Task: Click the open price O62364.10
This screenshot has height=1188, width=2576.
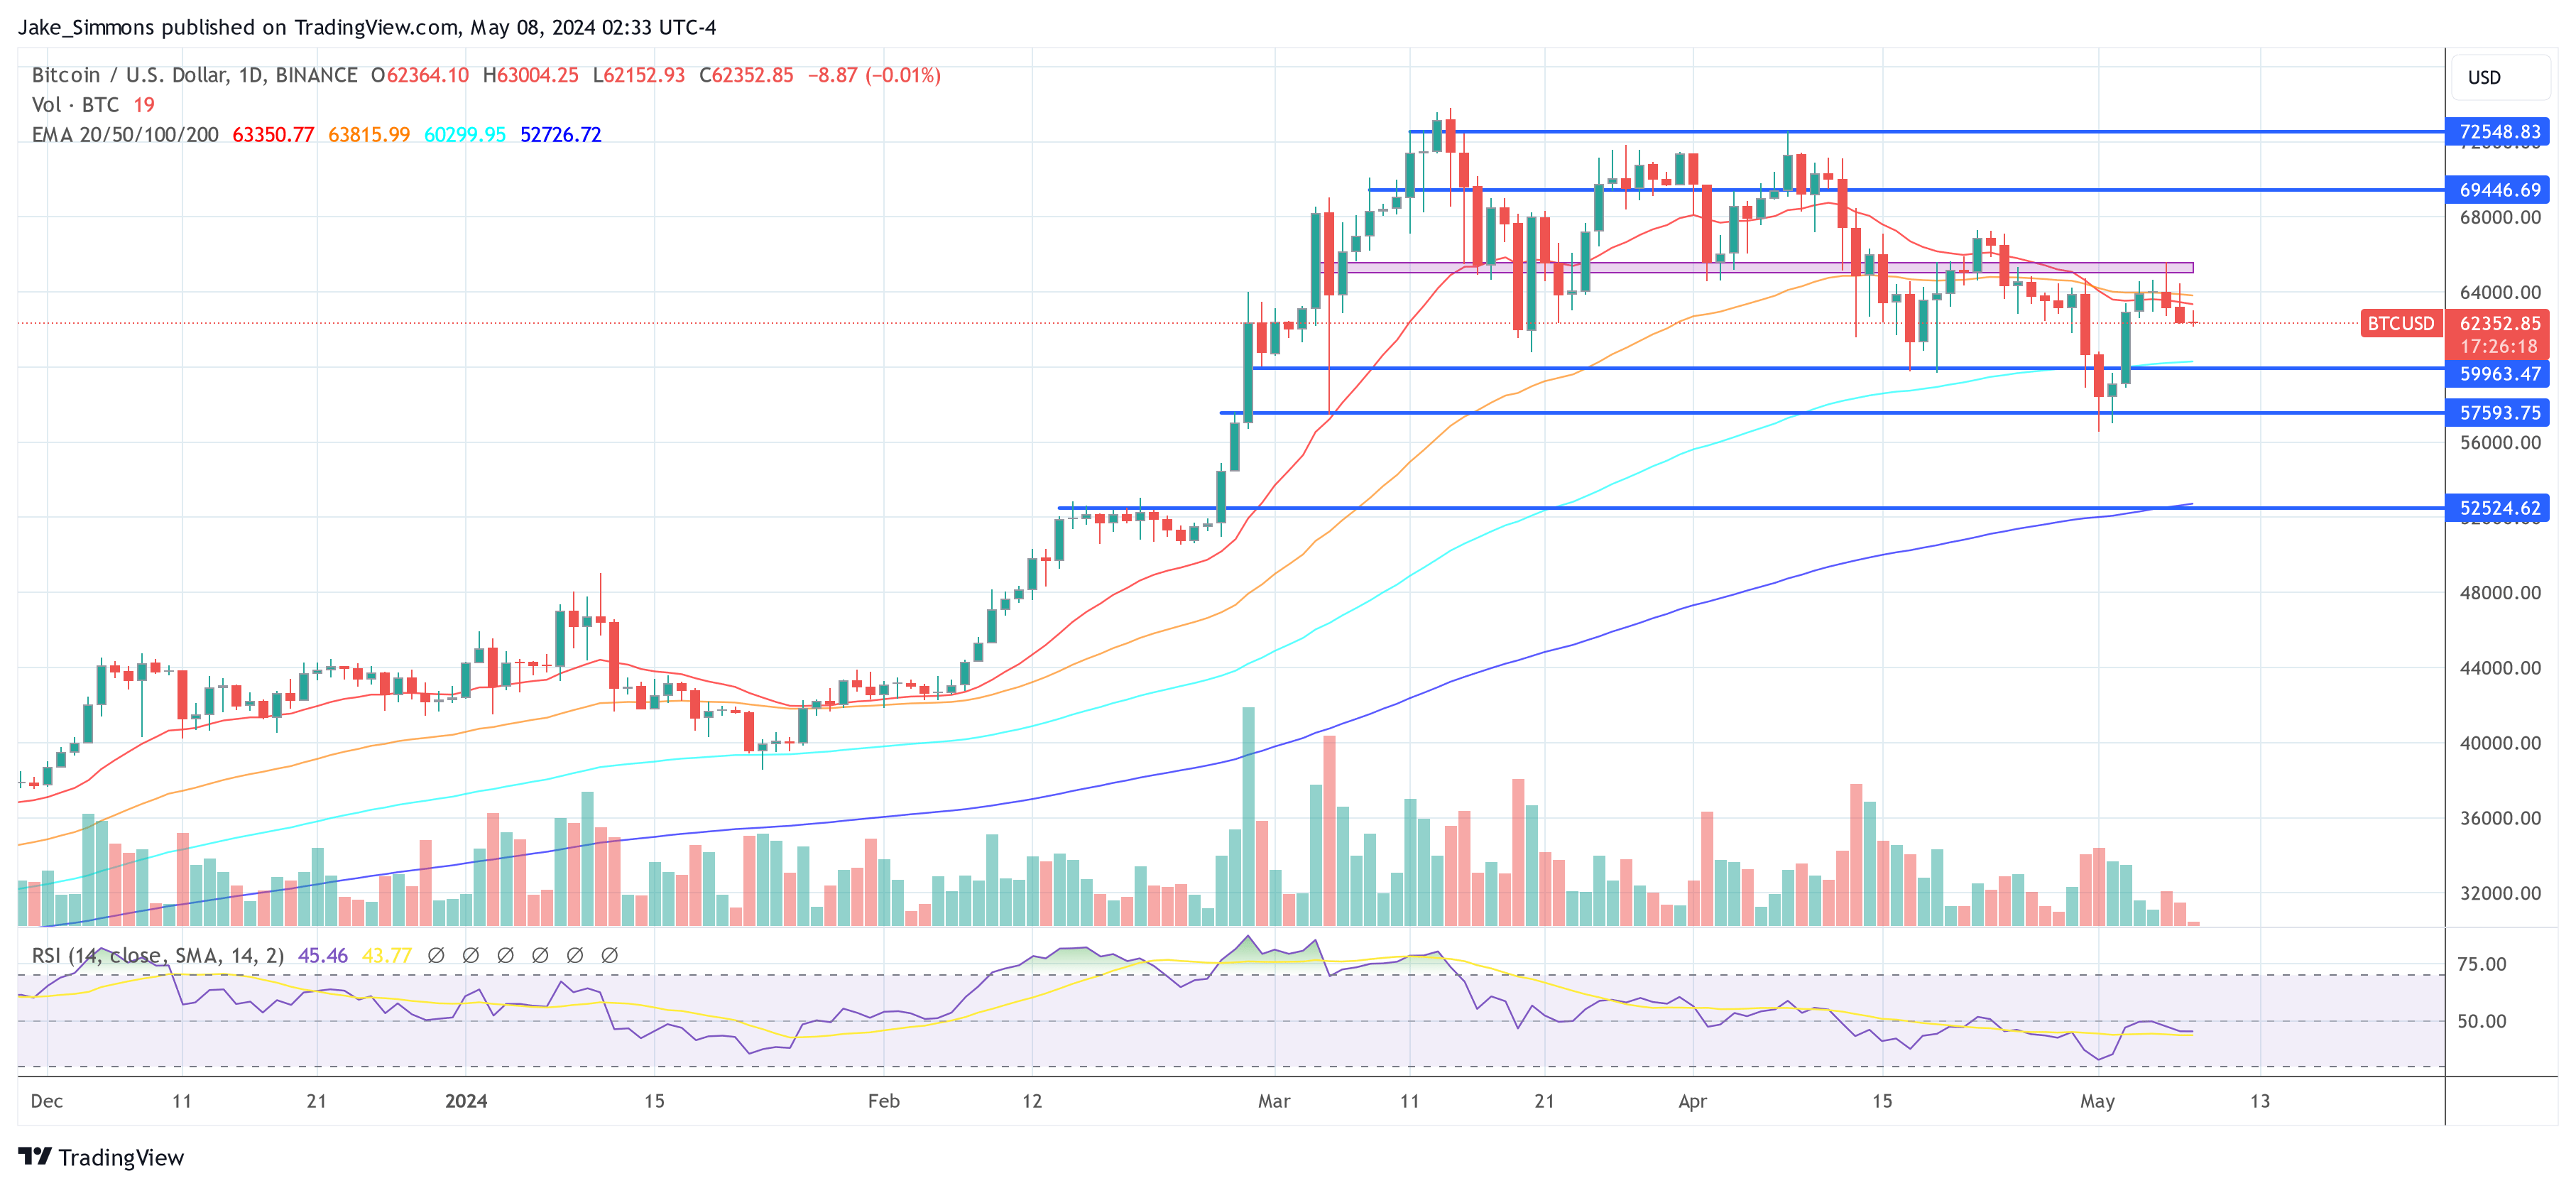Action: click(x=420, y=75)
